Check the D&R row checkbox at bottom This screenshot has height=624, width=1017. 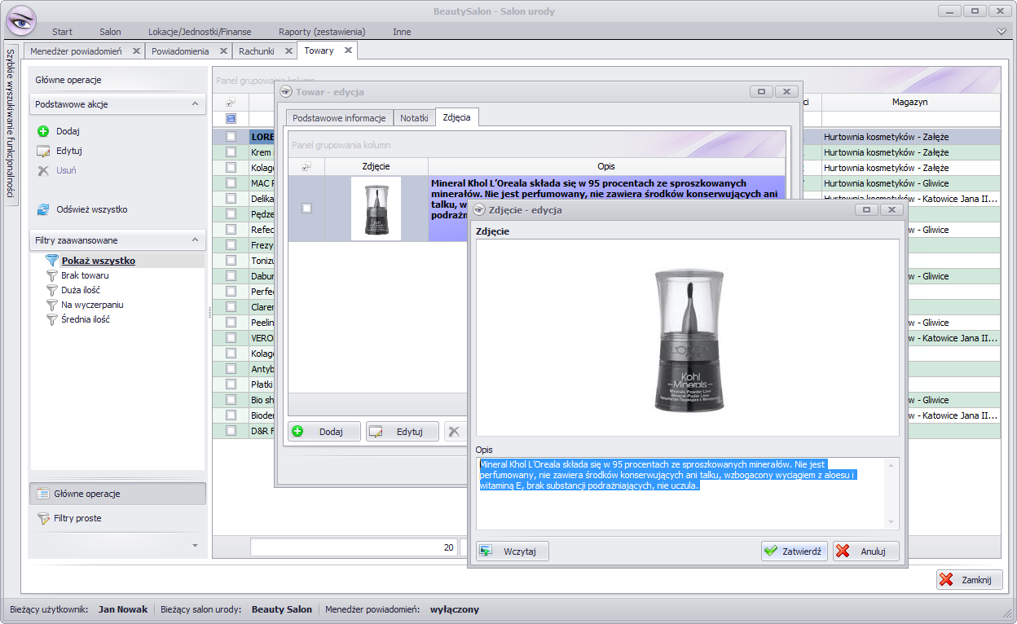[231, 430]
